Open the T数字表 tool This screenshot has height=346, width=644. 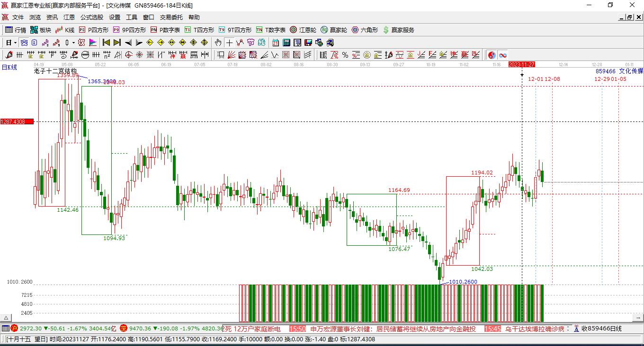pos(270,30)
